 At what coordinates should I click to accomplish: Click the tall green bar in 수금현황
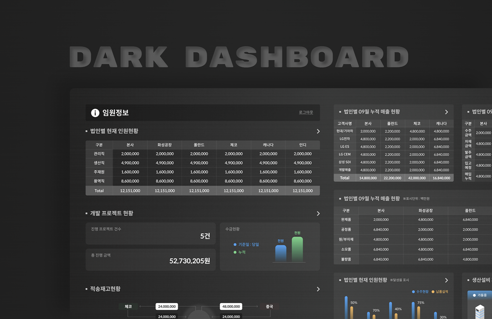pyautogui.click(x=297, y=249)
